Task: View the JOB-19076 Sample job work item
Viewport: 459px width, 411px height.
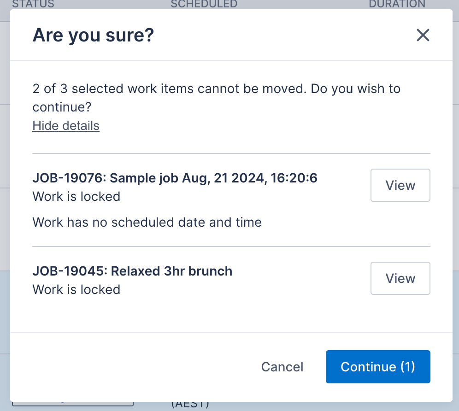Action: tap(400, 185)
